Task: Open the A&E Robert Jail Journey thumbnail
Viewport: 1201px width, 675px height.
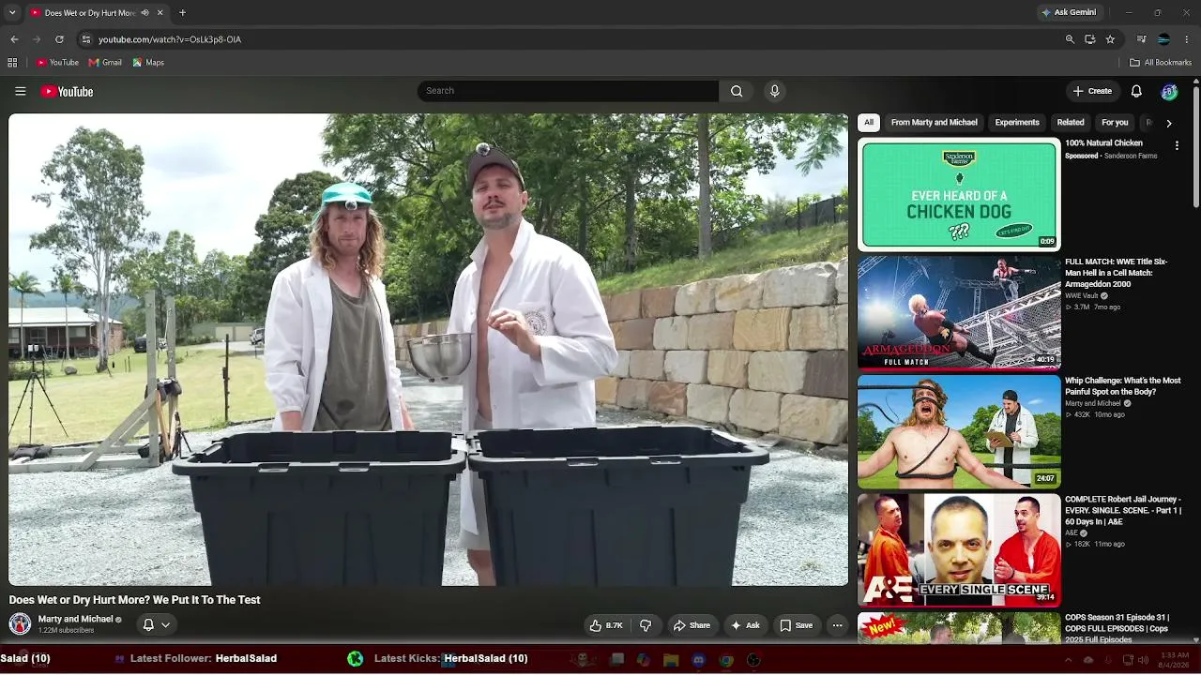Action: 959,550
